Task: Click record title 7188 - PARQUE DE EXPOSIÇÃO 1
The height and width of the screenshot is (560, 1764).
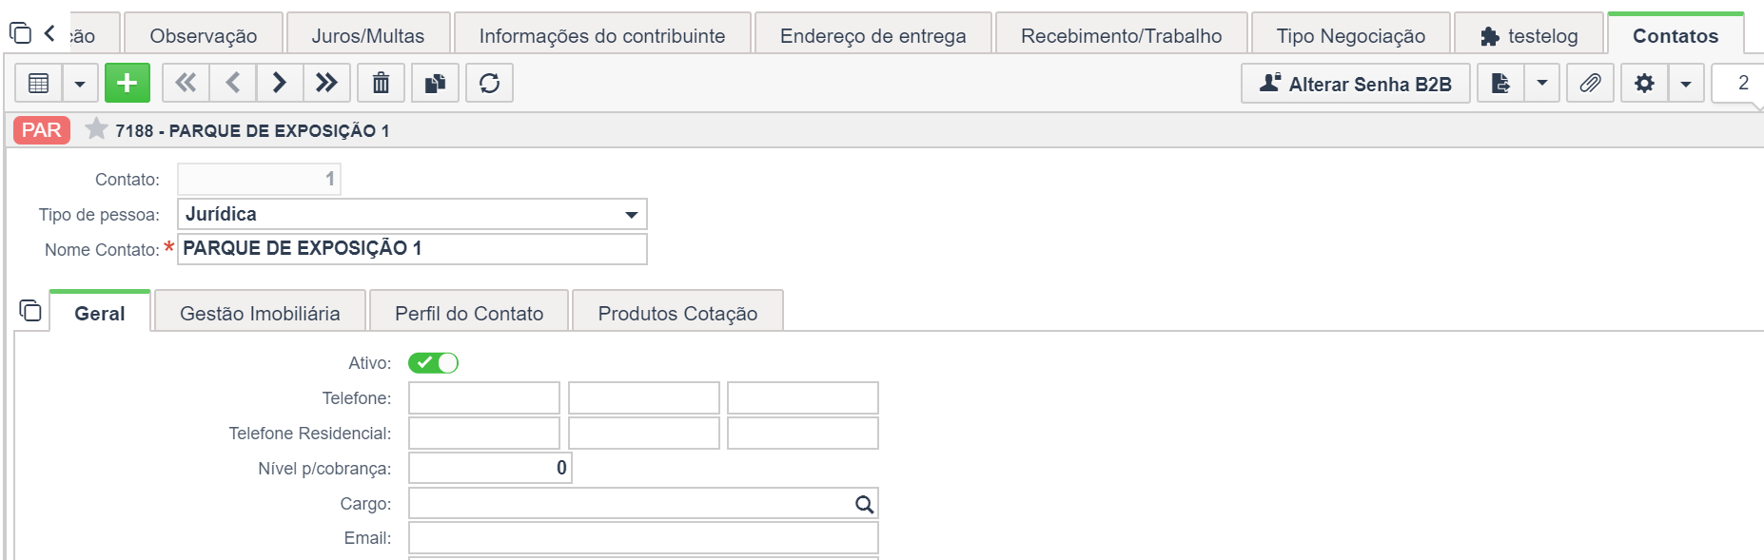Action: (x=252, y=131)
